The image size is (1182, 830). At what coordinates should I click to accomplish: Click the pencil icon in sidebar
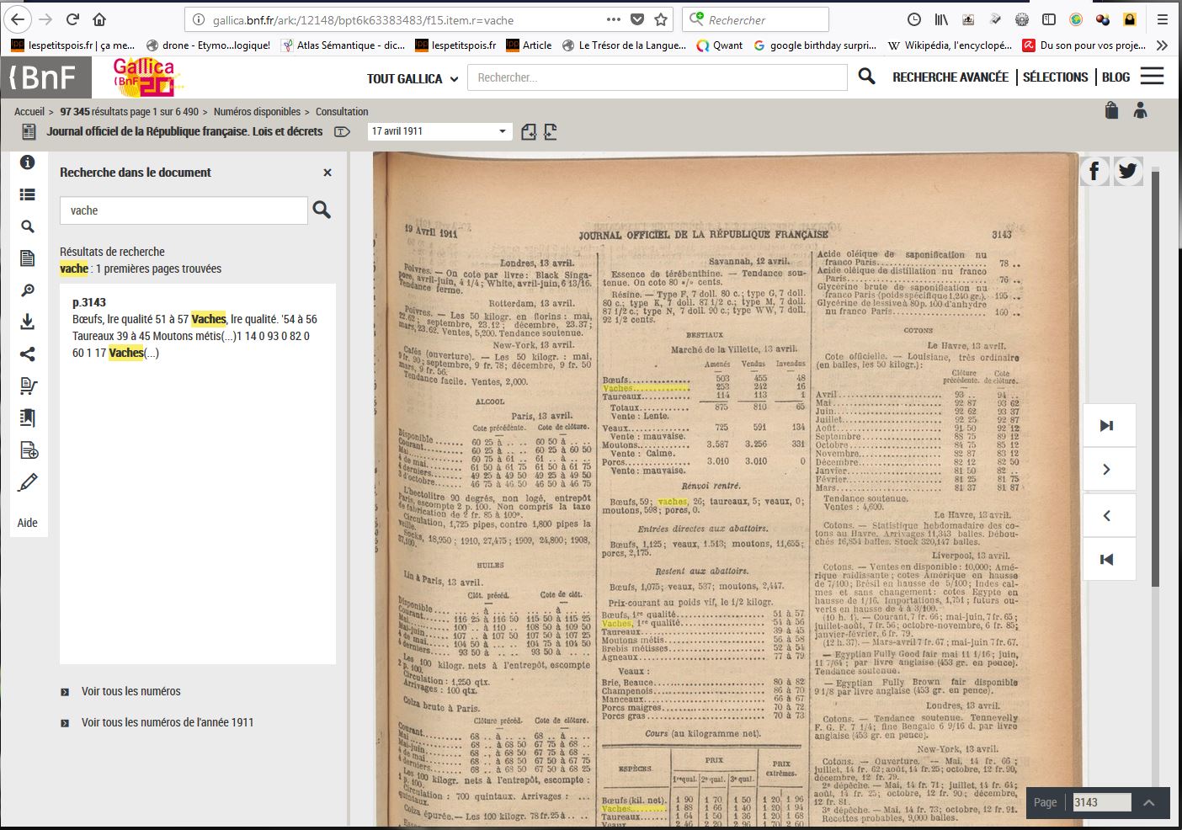coord(27,482)
